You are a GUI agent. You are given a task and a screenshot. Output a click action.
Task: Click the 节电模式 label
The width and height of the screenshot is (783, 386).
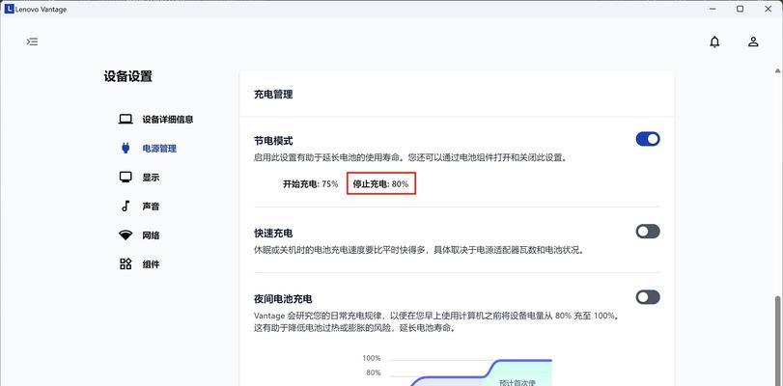(273, 141)
